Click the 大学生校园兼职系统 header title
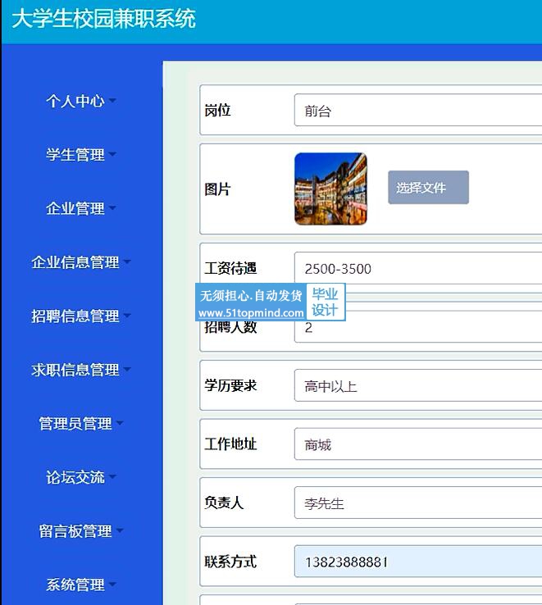 click(104, 19)
